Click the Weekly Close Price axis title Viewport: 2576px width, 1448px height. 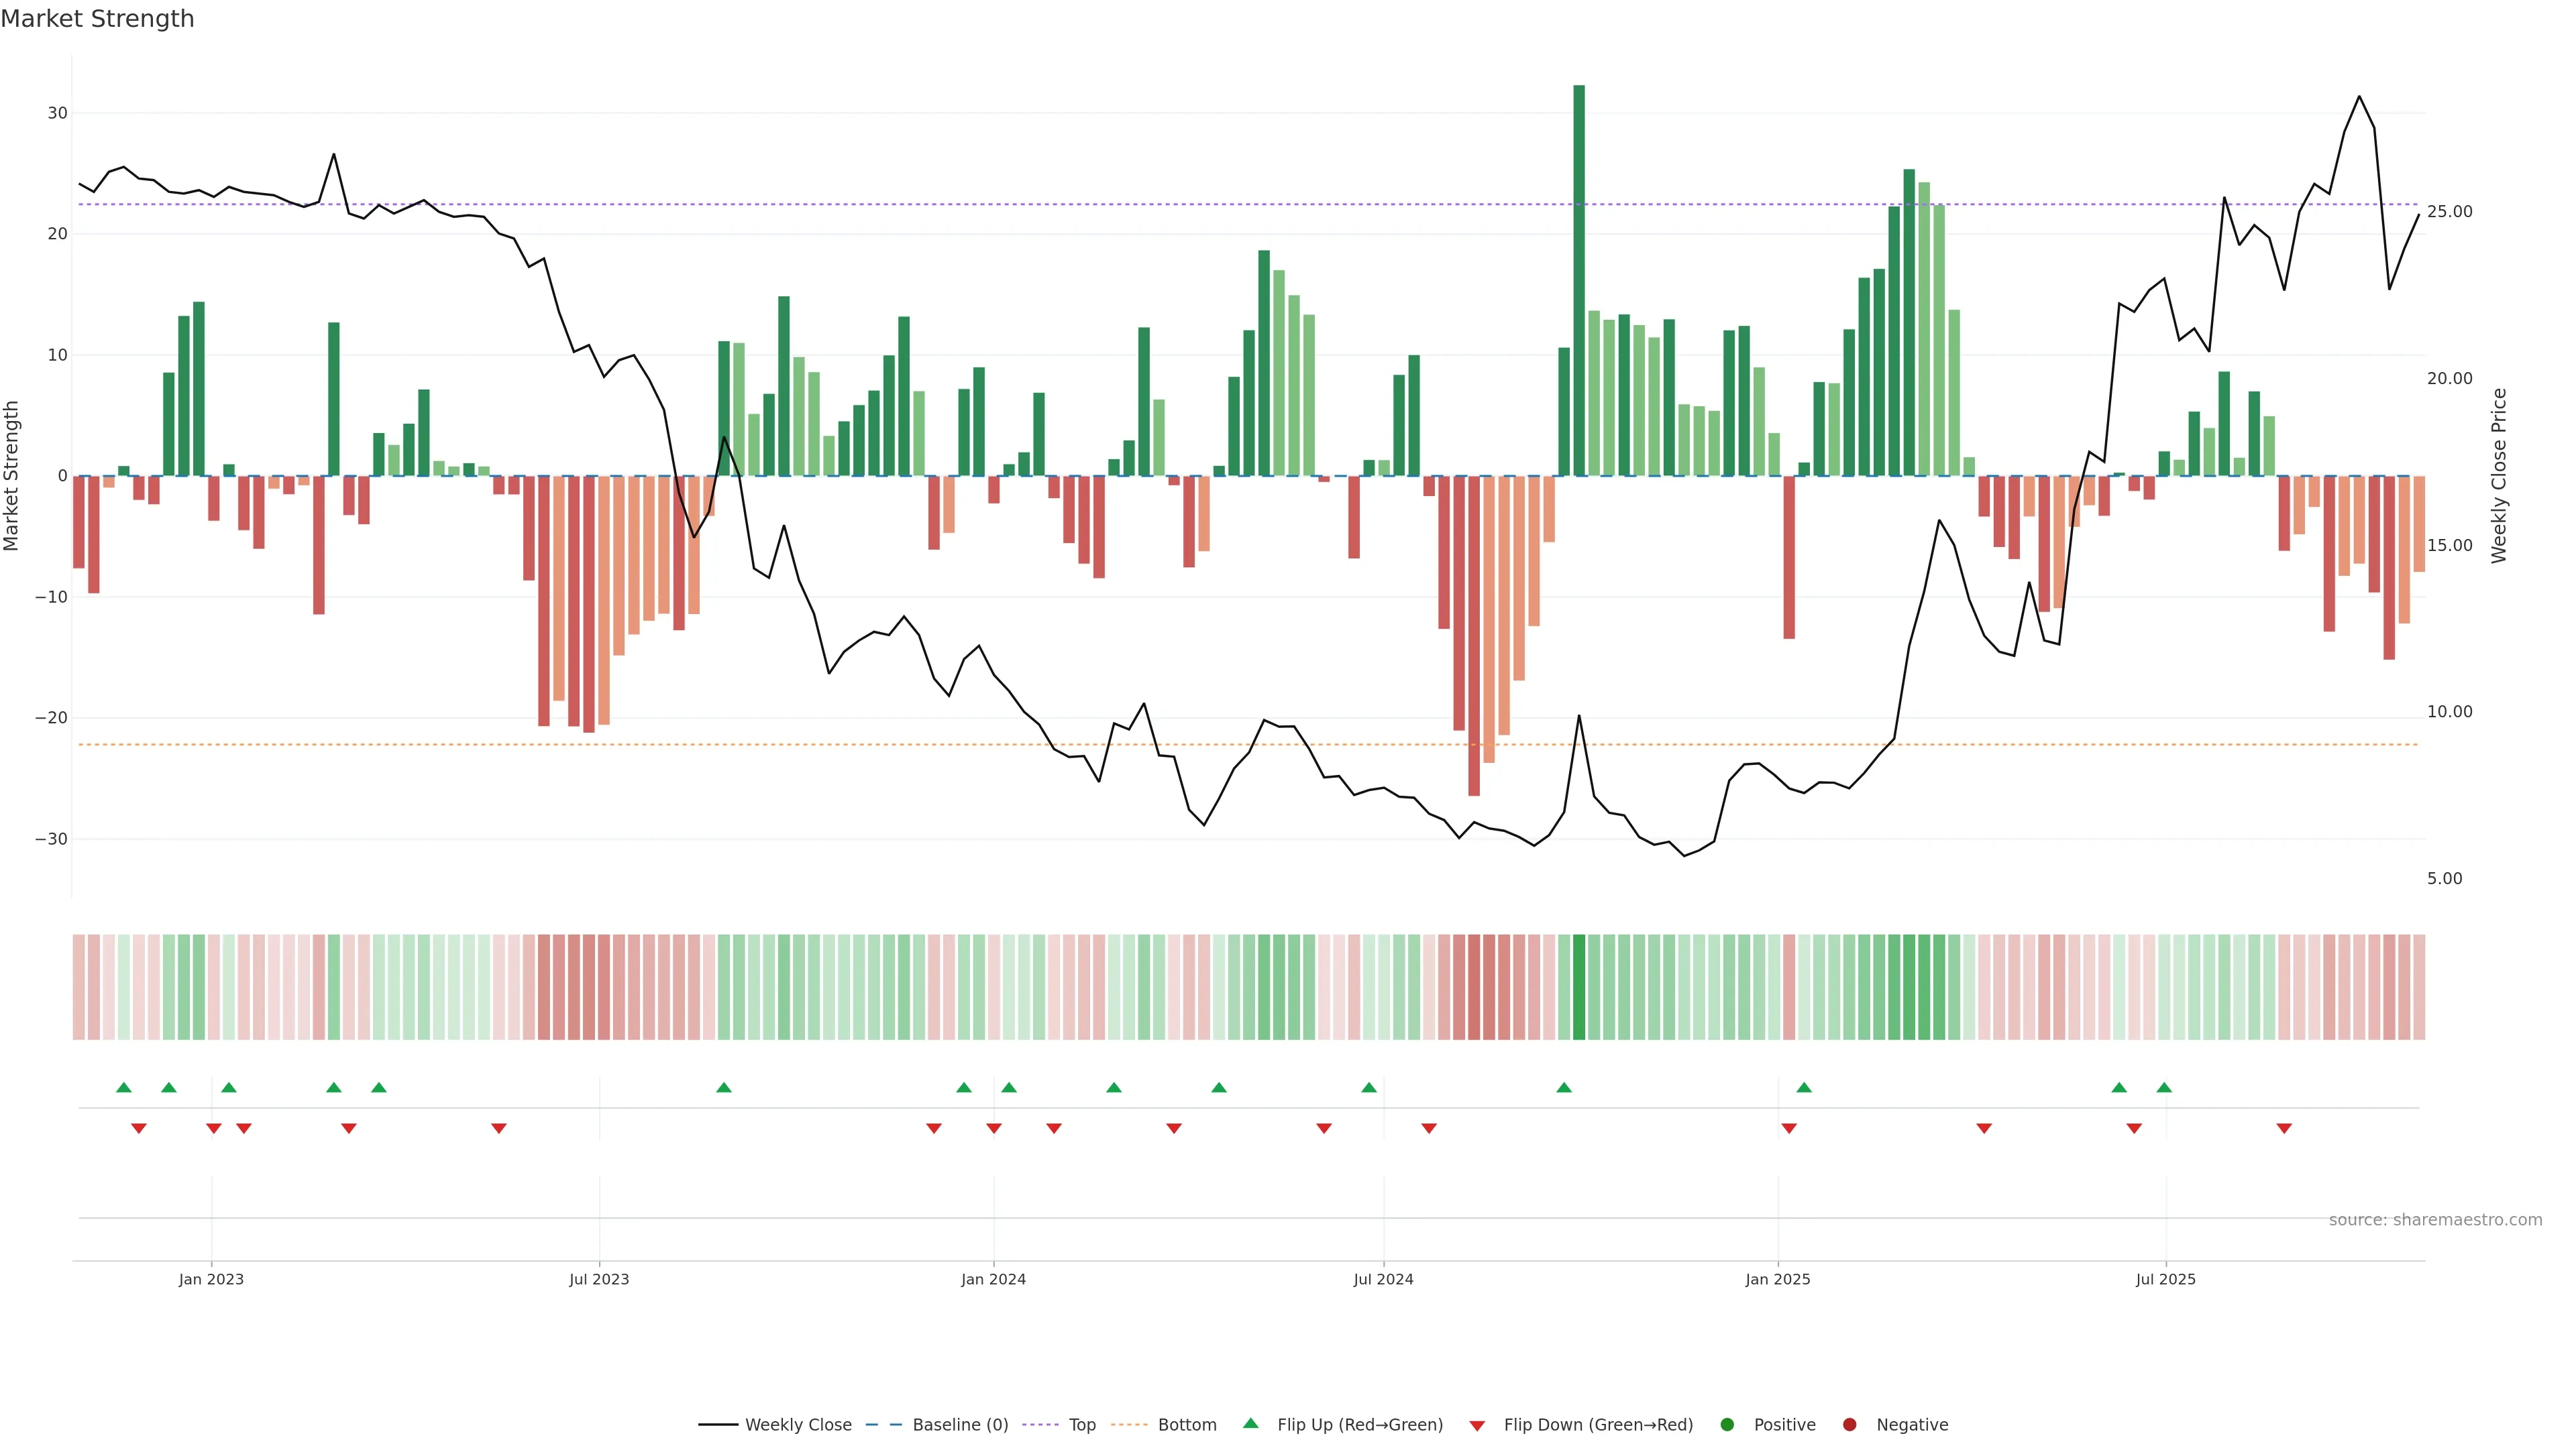tap(2499, 476)
